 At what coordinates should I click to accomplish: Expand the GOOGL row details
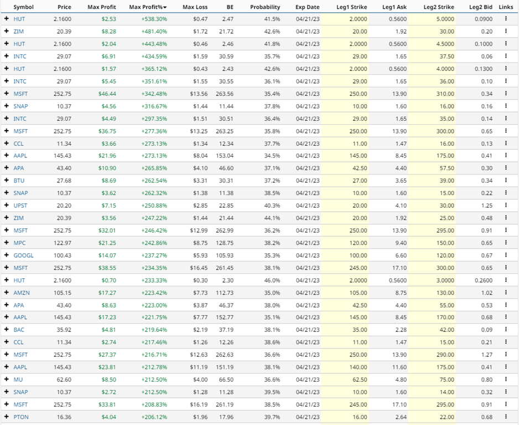click(x=6, y=255)
